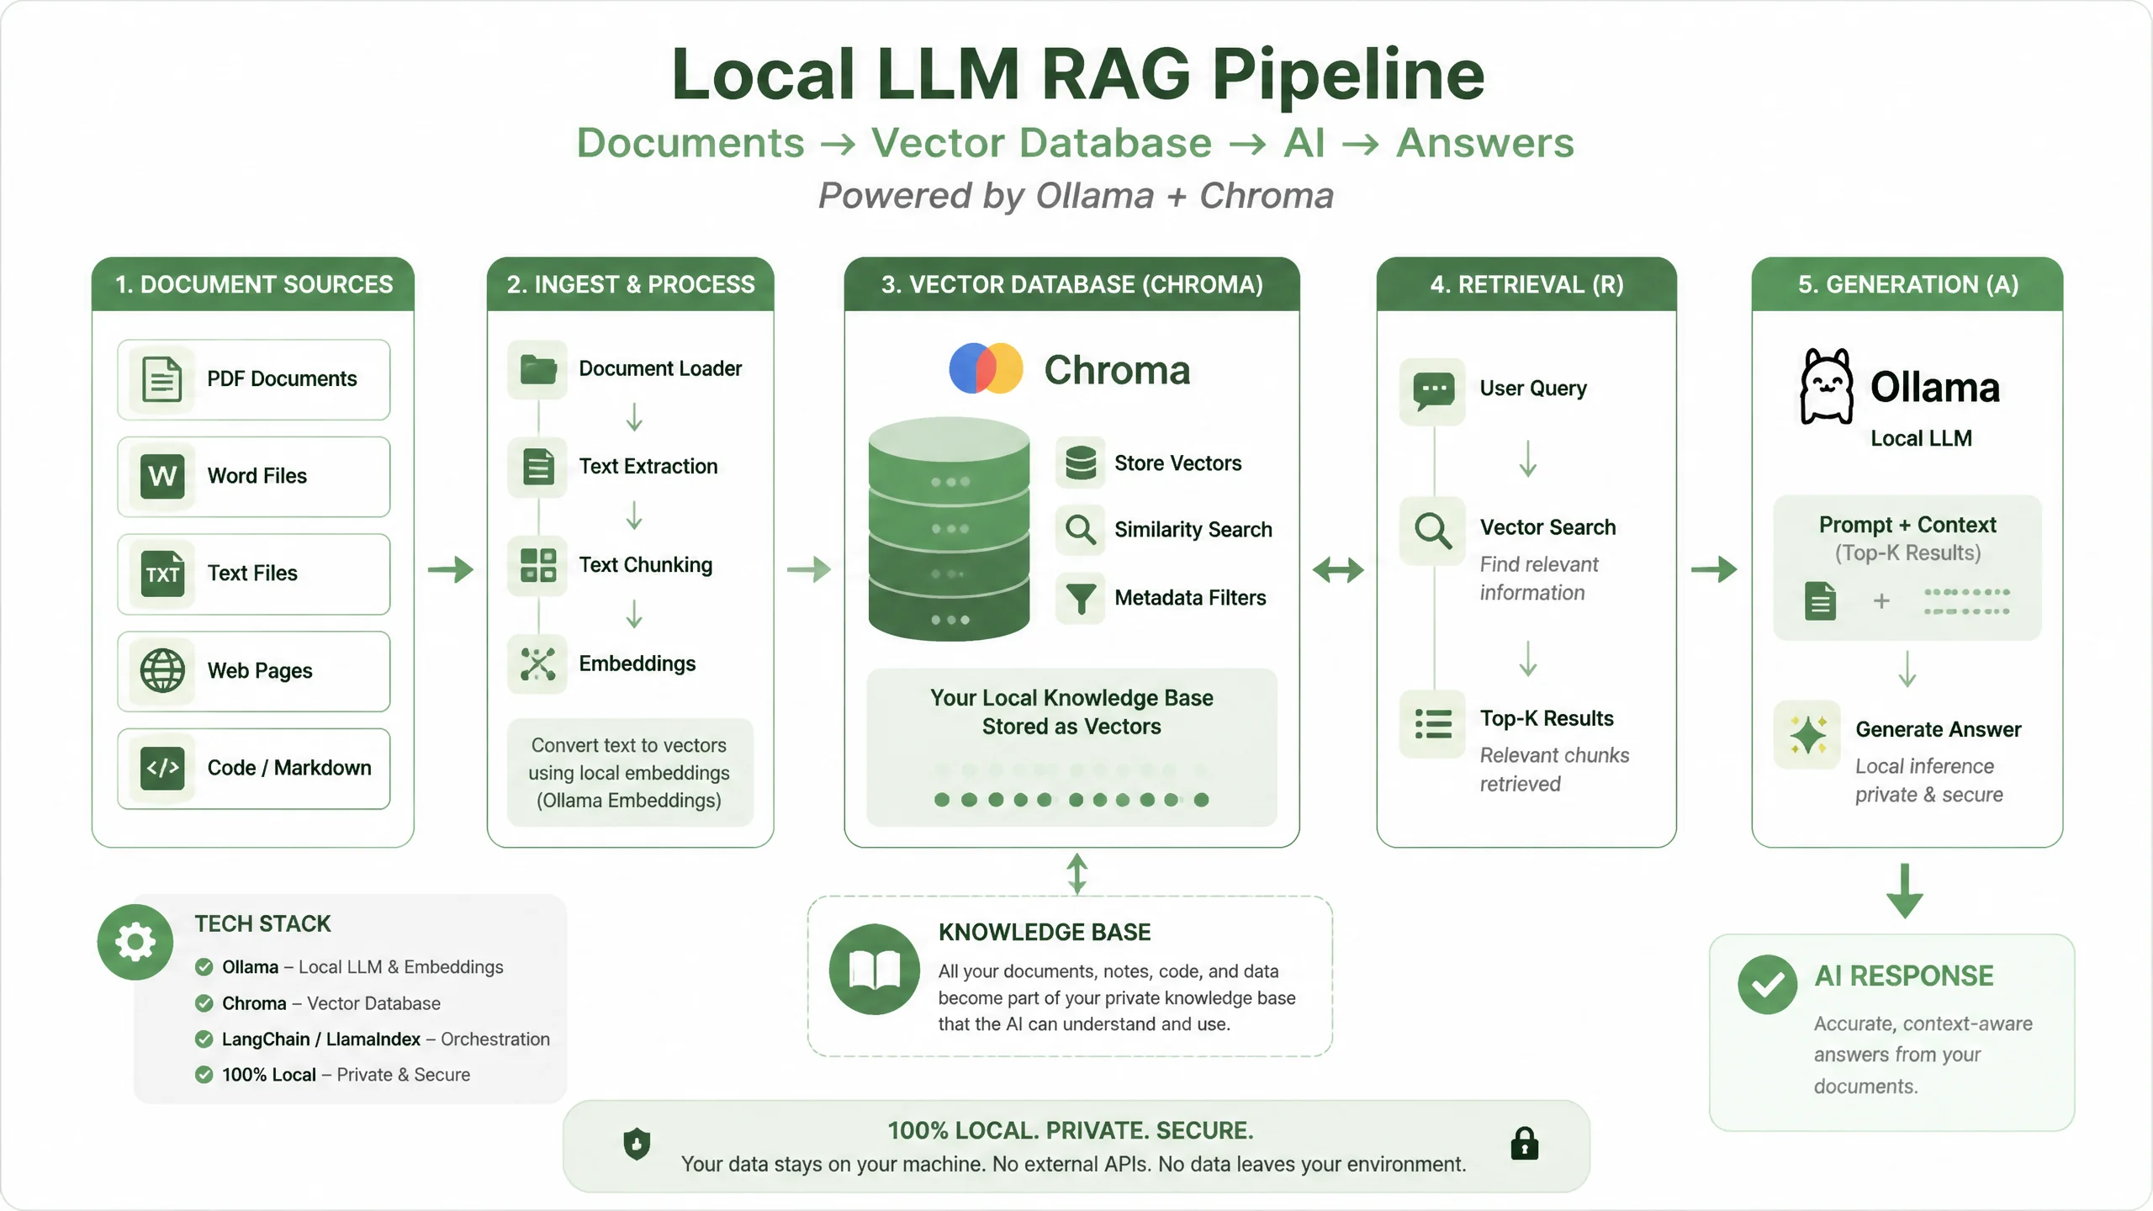Click the main title Local LLM RAG Pipeline
The height and width of the screenshot is (1211, 2153).
coord(1078,74)
